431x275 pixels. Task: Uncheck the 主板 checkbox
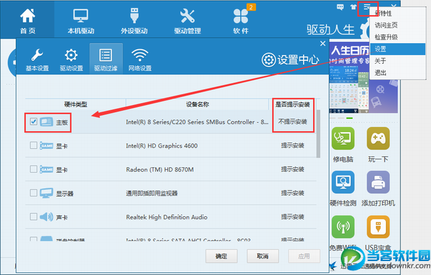pyautogui.click(x=33, y=122)
